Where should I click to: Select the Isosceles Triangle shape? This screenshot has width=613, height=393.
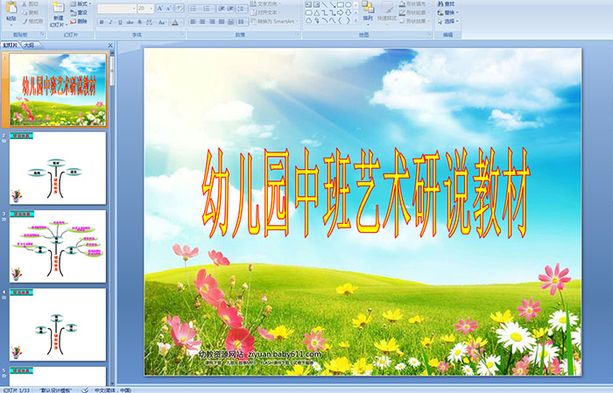pos(317,12)
